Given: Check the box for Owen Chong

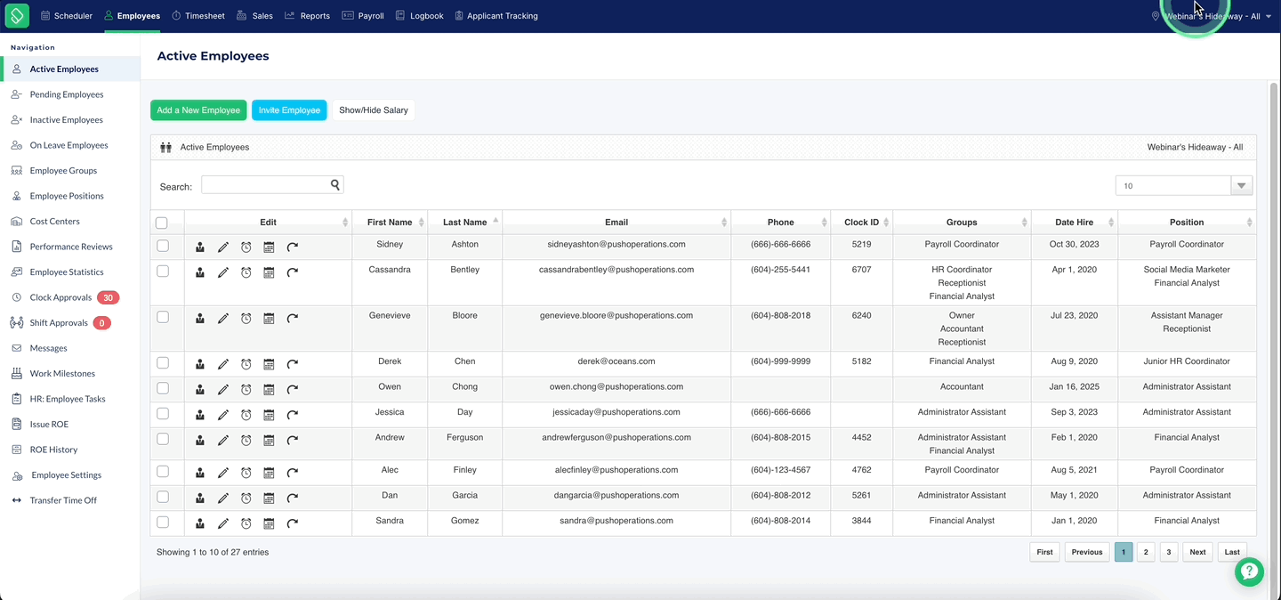Looking at the screenshot, I should pyautogui.click(x=163, y=388).
